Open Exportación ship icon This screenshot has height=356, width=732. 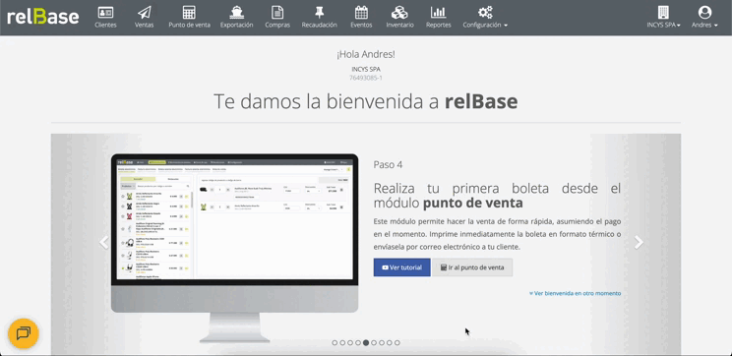coord(237,12)
